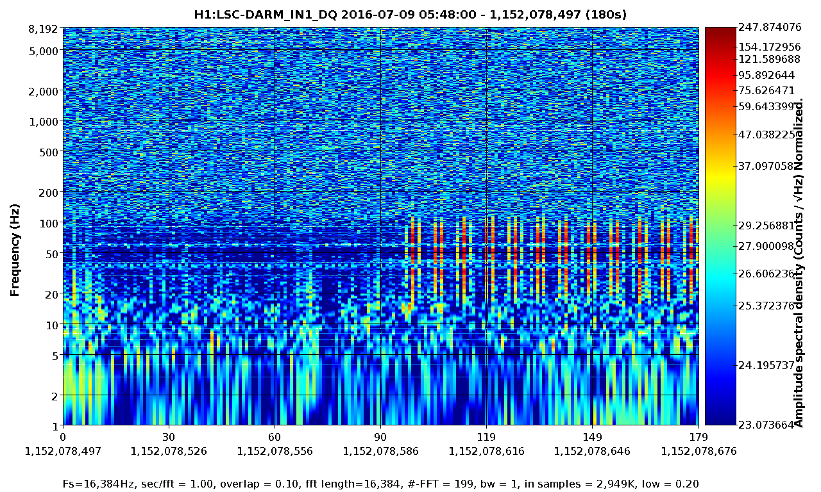
Task: Click the colorbar value 154.172956
Action: [770, 47]
